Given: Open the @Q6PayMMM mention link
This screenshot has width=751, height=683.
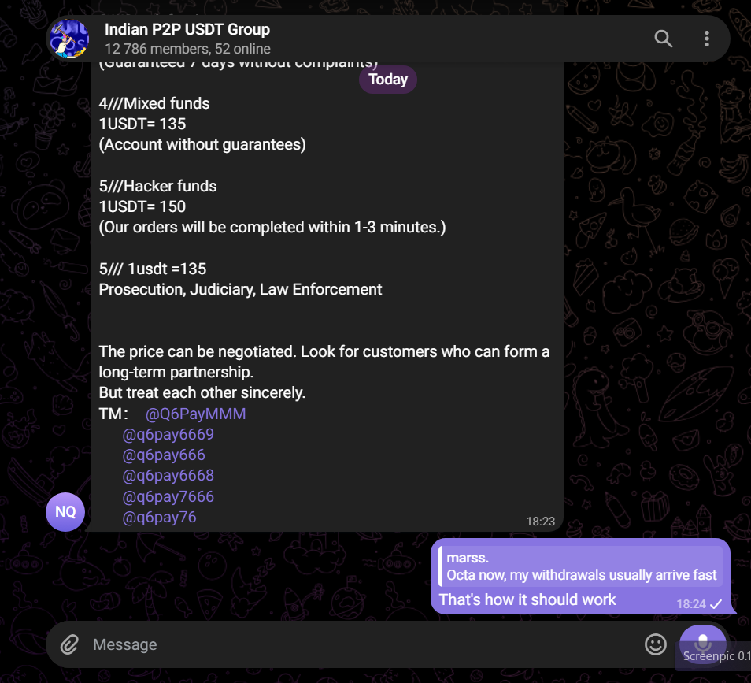Looking at the screenshot, I should click(x=195, y=414).
